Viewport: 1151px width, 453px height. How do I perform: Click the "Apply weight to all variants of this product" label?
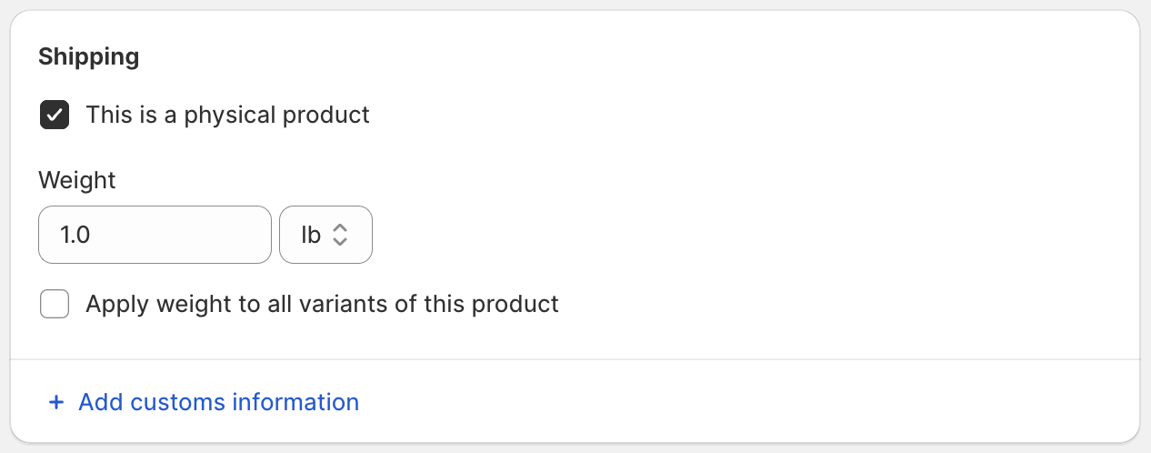click(322, 304)
